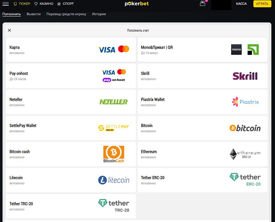Viewport: 275px width, 222px height.
Task: Click the Bitcoin Cash logo icon
Action: [114, 154]
